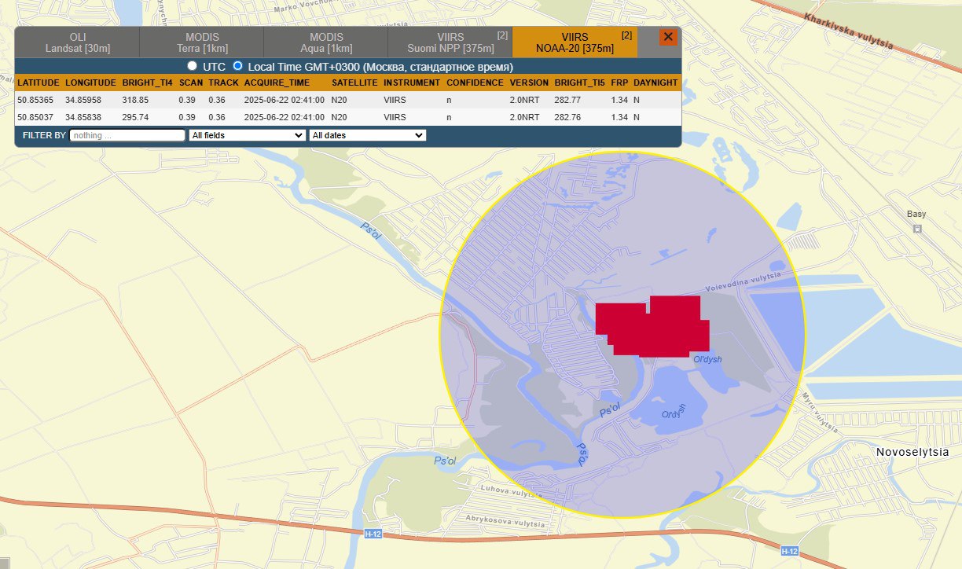Open the All dates dropdown
The height and width of the screenshot is (569, 962).
(367, 135)
